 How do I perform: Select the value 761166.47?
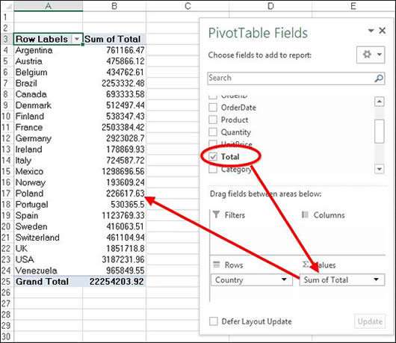click(126, 50)
